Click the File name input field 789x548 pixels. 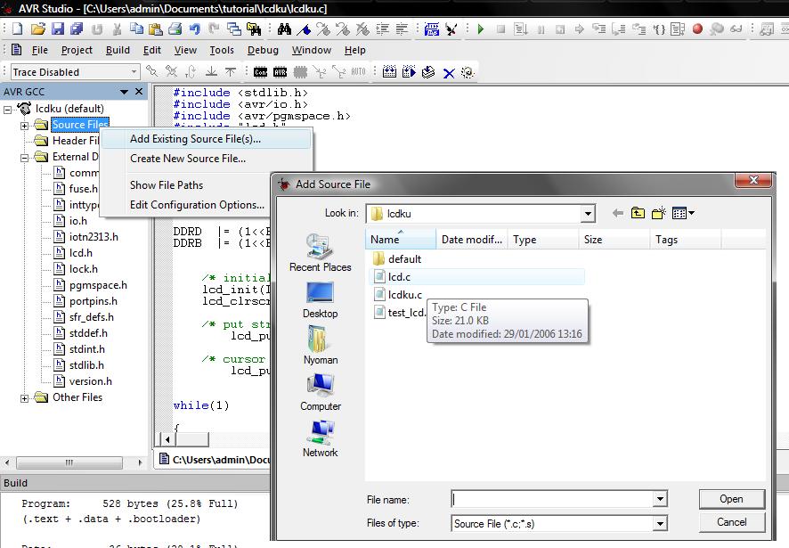(552, 499)
